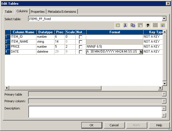This screenshot has width=172, height=131.
Task: Click the cut (scissors) icon
Action: (125, 25)
